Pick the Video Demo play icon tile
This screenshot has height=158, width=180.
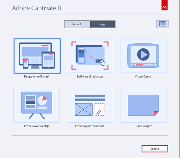(143, 56)
